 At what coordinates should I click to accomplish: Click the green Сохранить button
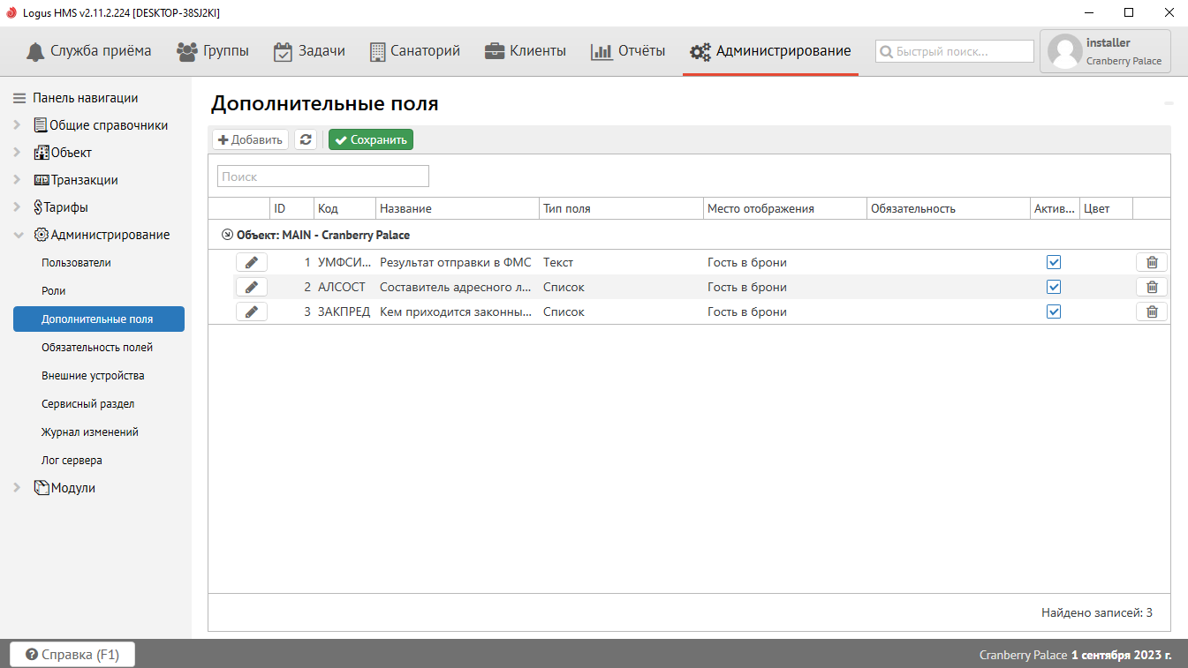pyautogui.click(x=370, y=139)
